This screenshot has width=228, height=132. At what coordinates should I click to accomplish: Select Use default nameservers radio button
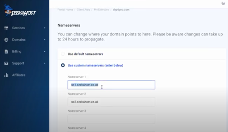[63, 54]
